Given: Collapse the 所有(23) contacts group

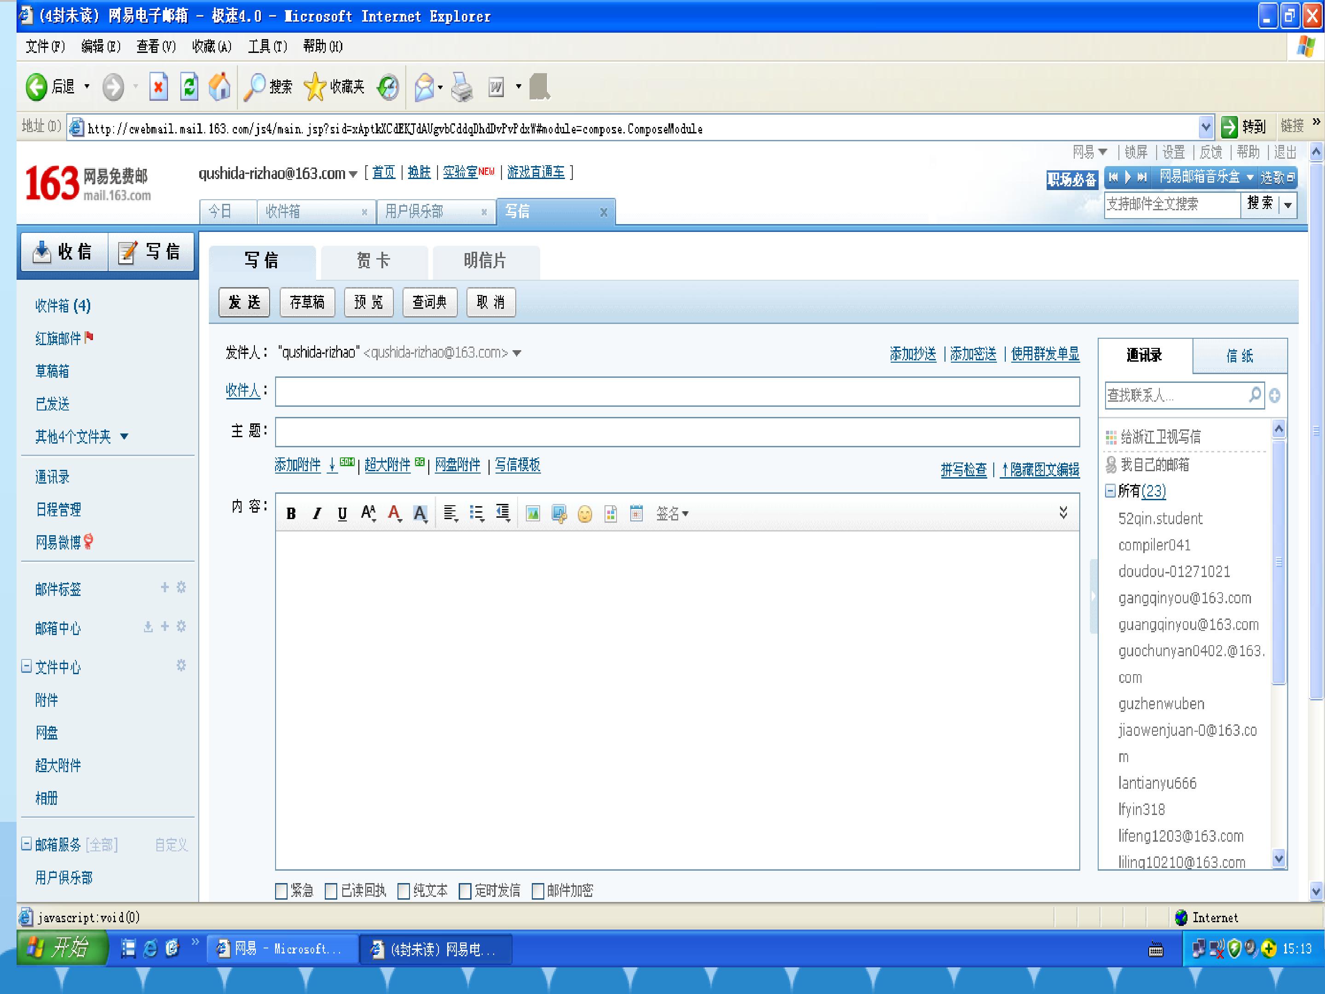Looking at the screenshot, I should click(1110, 491).
